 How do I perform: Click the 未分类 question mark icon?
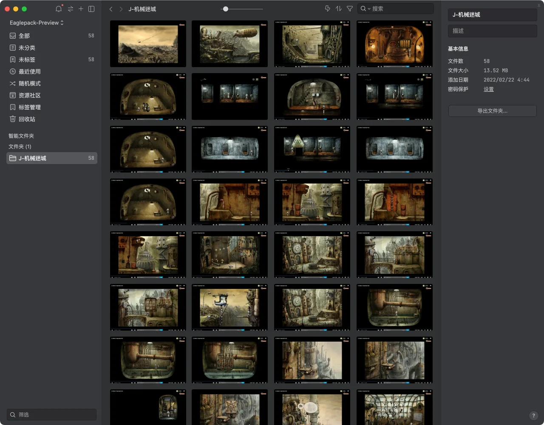tap(13, 48)
